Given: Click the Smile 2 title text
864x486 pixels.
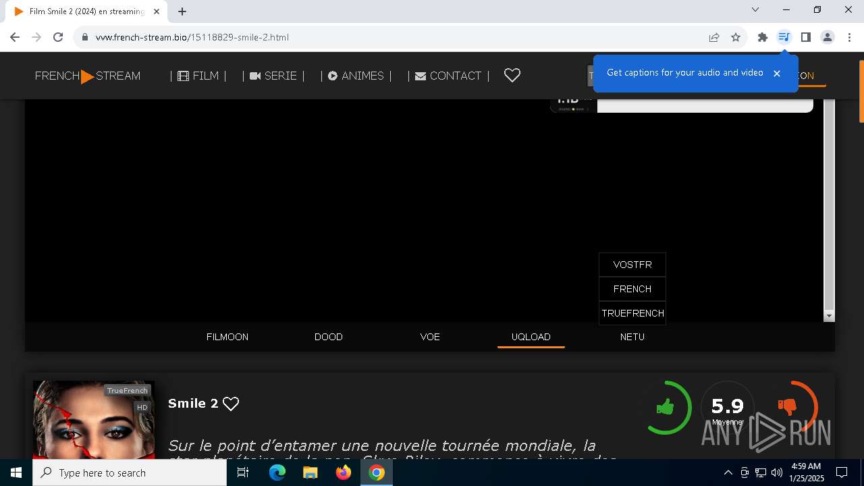Looking at the screenshot, I should [193, 404].
